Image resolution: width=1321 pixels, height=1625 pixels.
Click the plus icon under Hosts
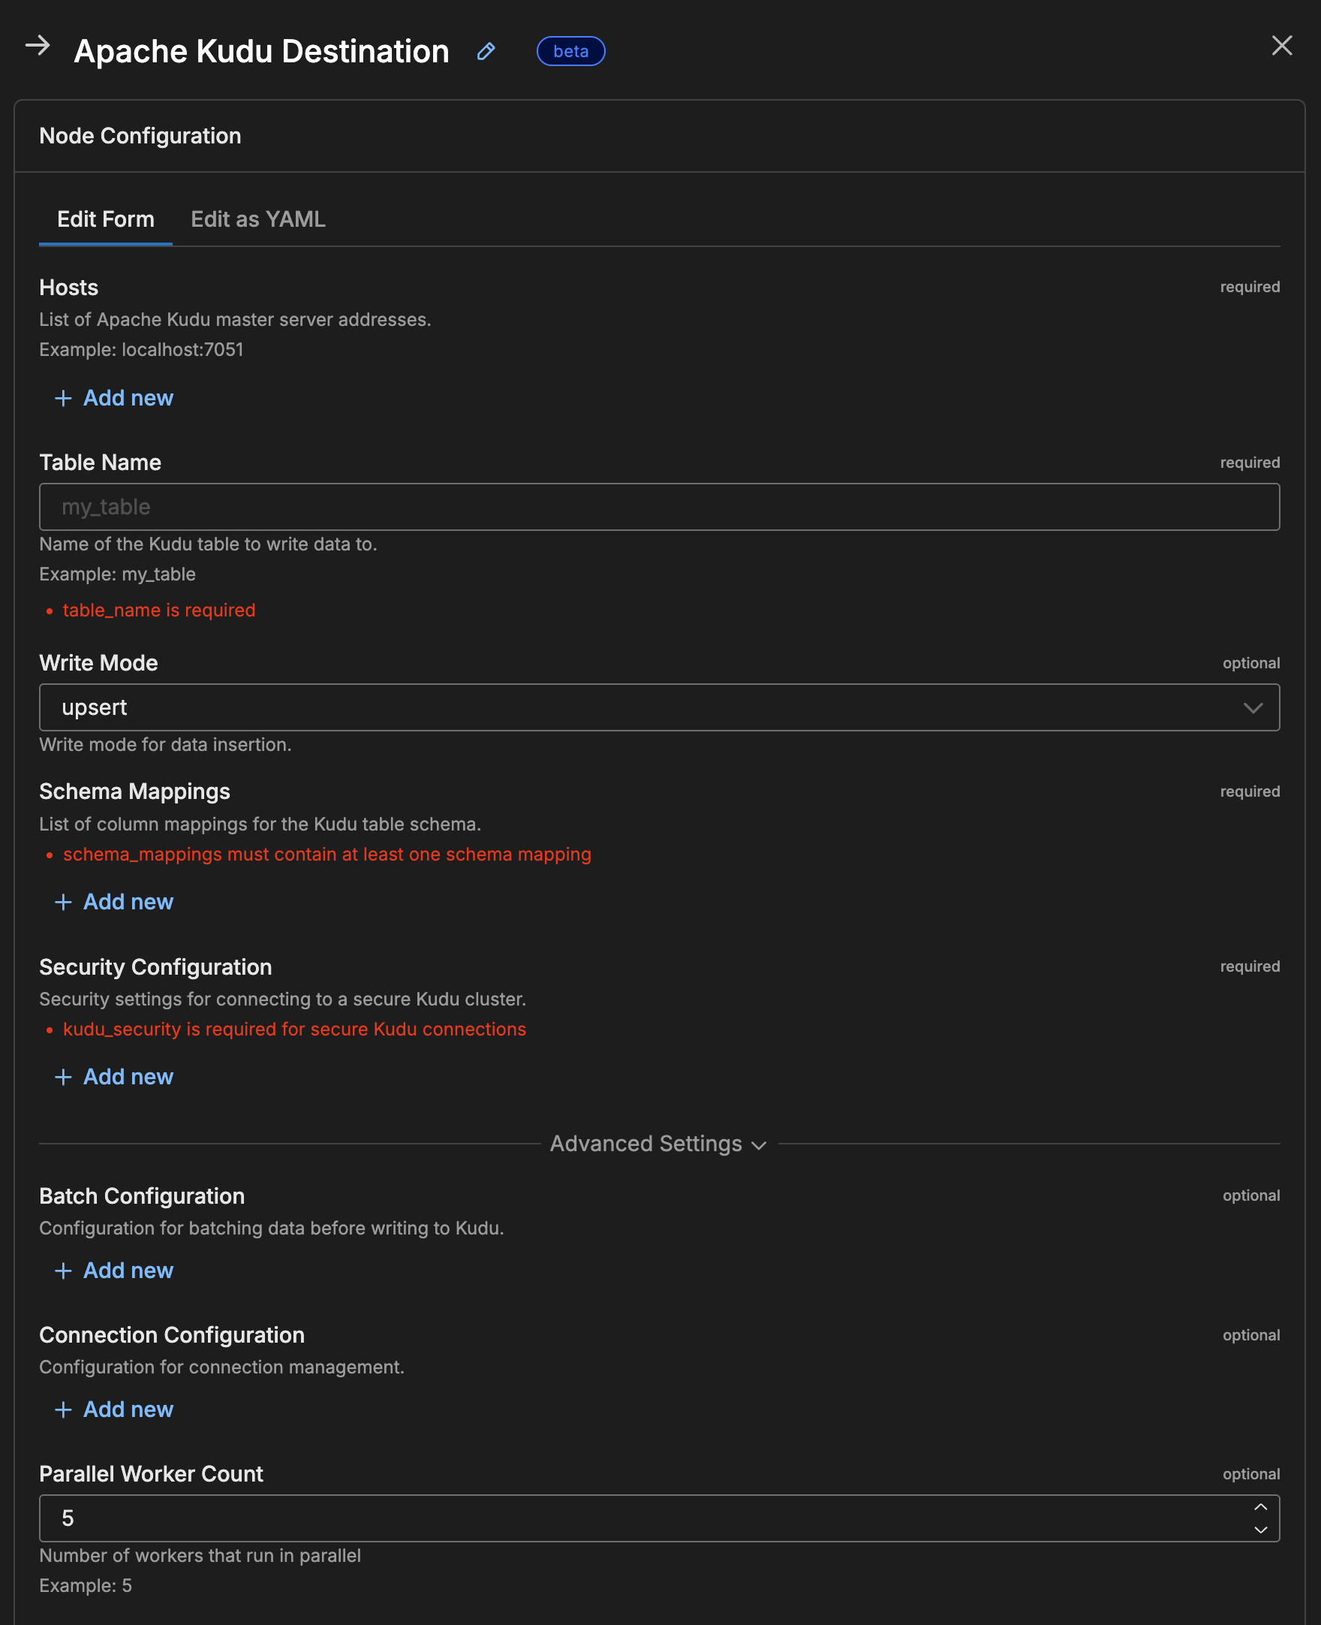pos(64,398)
